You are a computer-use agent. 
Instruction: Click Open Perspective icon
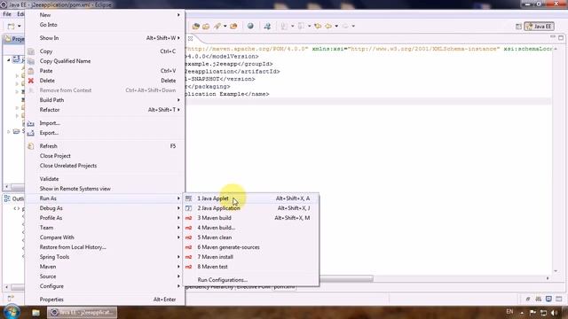click(518, 27)
